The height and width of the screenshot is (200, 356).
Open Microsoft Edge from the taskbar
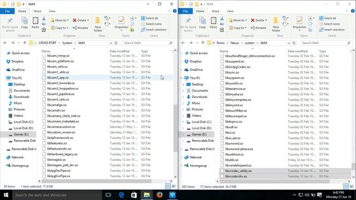point(121,195)
